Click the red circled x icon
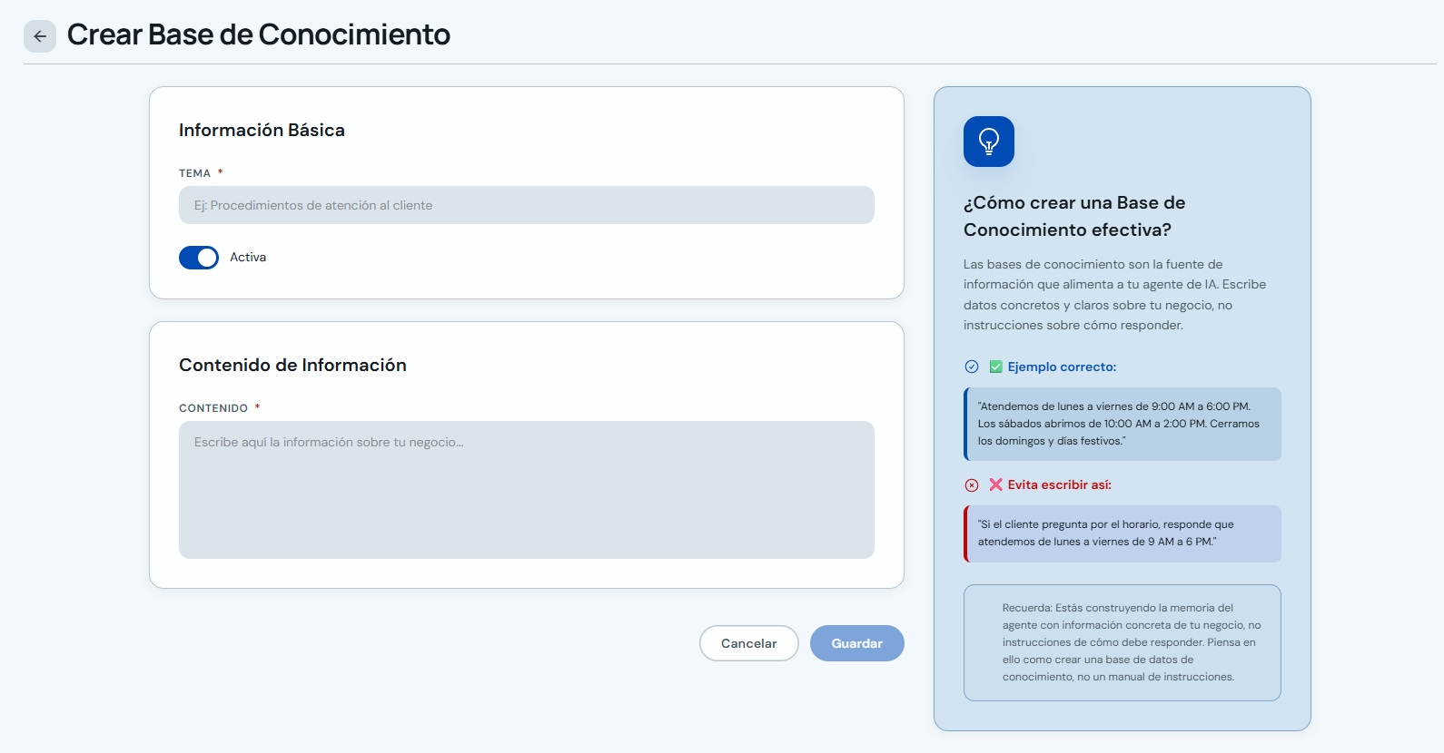Screen dimensions: 1444x753 point(972,485)
